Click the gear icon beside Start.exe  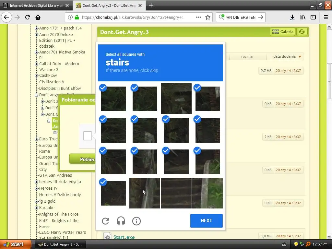click(108, 237)
